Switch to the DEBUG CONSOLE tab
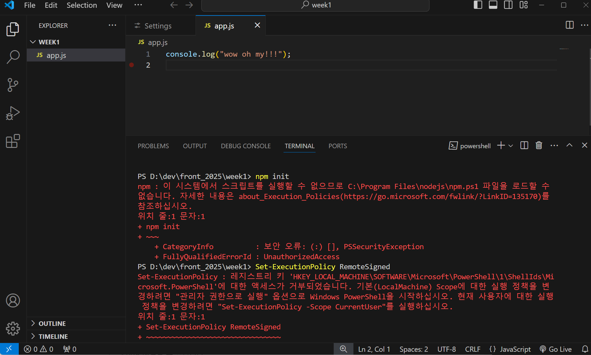591x355 pixels. coord(246,146)
